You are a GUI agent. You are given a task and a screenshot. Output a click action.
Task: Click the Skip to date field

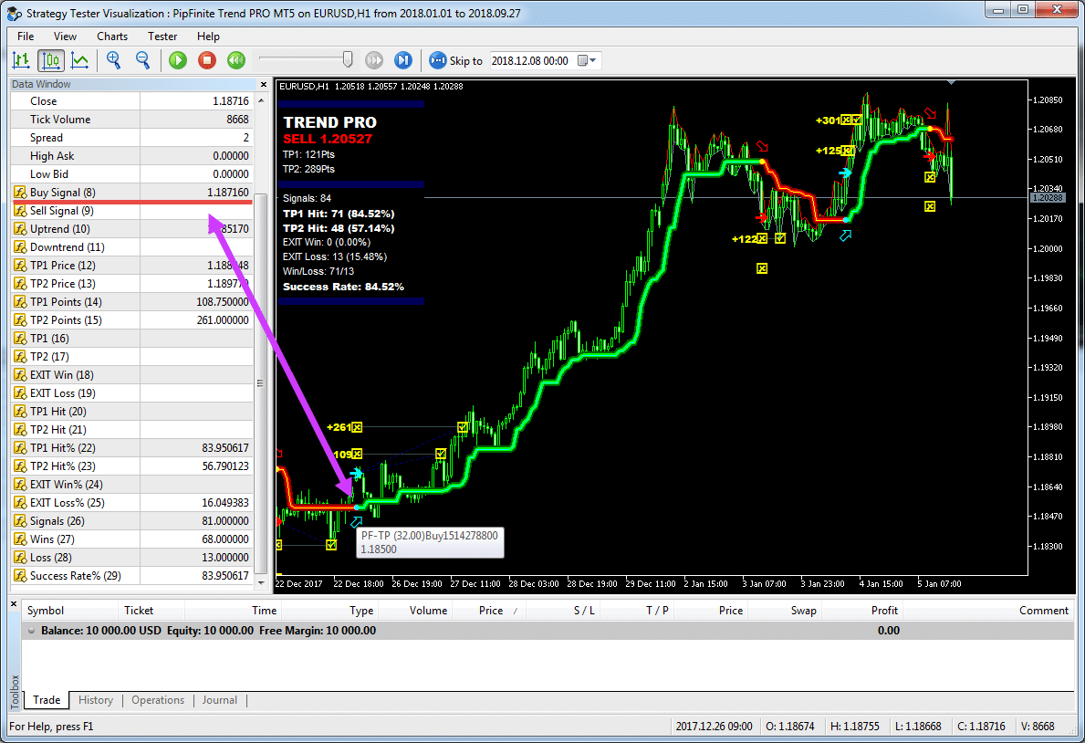pyautogui.click(x=531, y=60)
